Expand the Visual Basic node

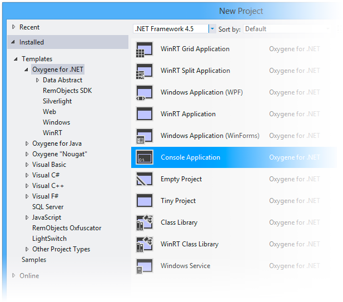point(27,165)
